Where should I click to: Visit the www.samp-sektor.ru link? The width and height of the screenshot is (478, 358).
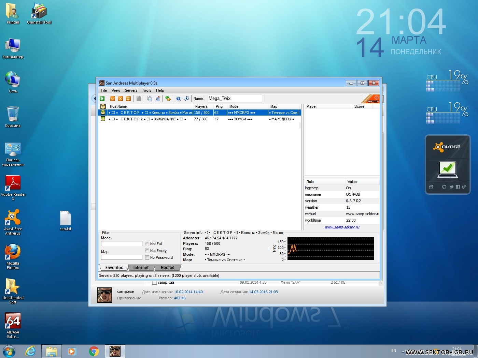pyautogui.click(x=342, y=227)
